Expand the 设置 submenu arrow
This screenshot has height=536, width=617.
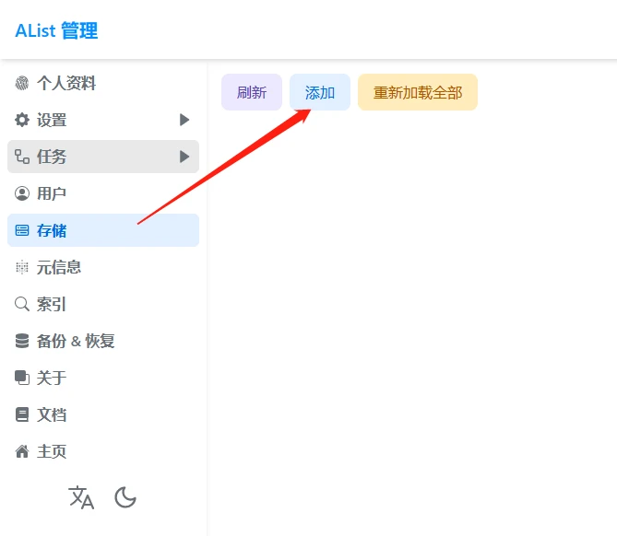(184, 120)
